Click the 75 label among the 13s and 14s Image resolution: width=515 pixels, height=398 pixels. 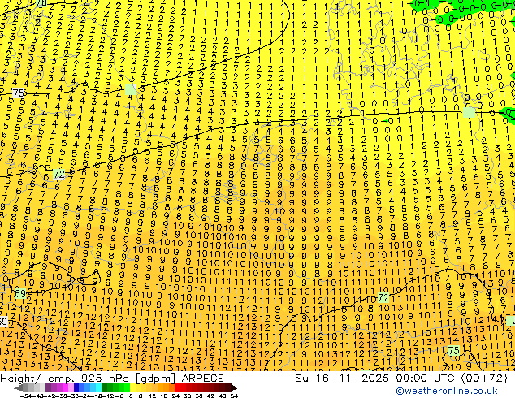453,350
